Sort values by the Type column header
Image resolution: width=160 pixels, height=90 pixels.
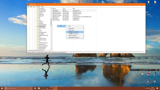(x=67, y=8)
